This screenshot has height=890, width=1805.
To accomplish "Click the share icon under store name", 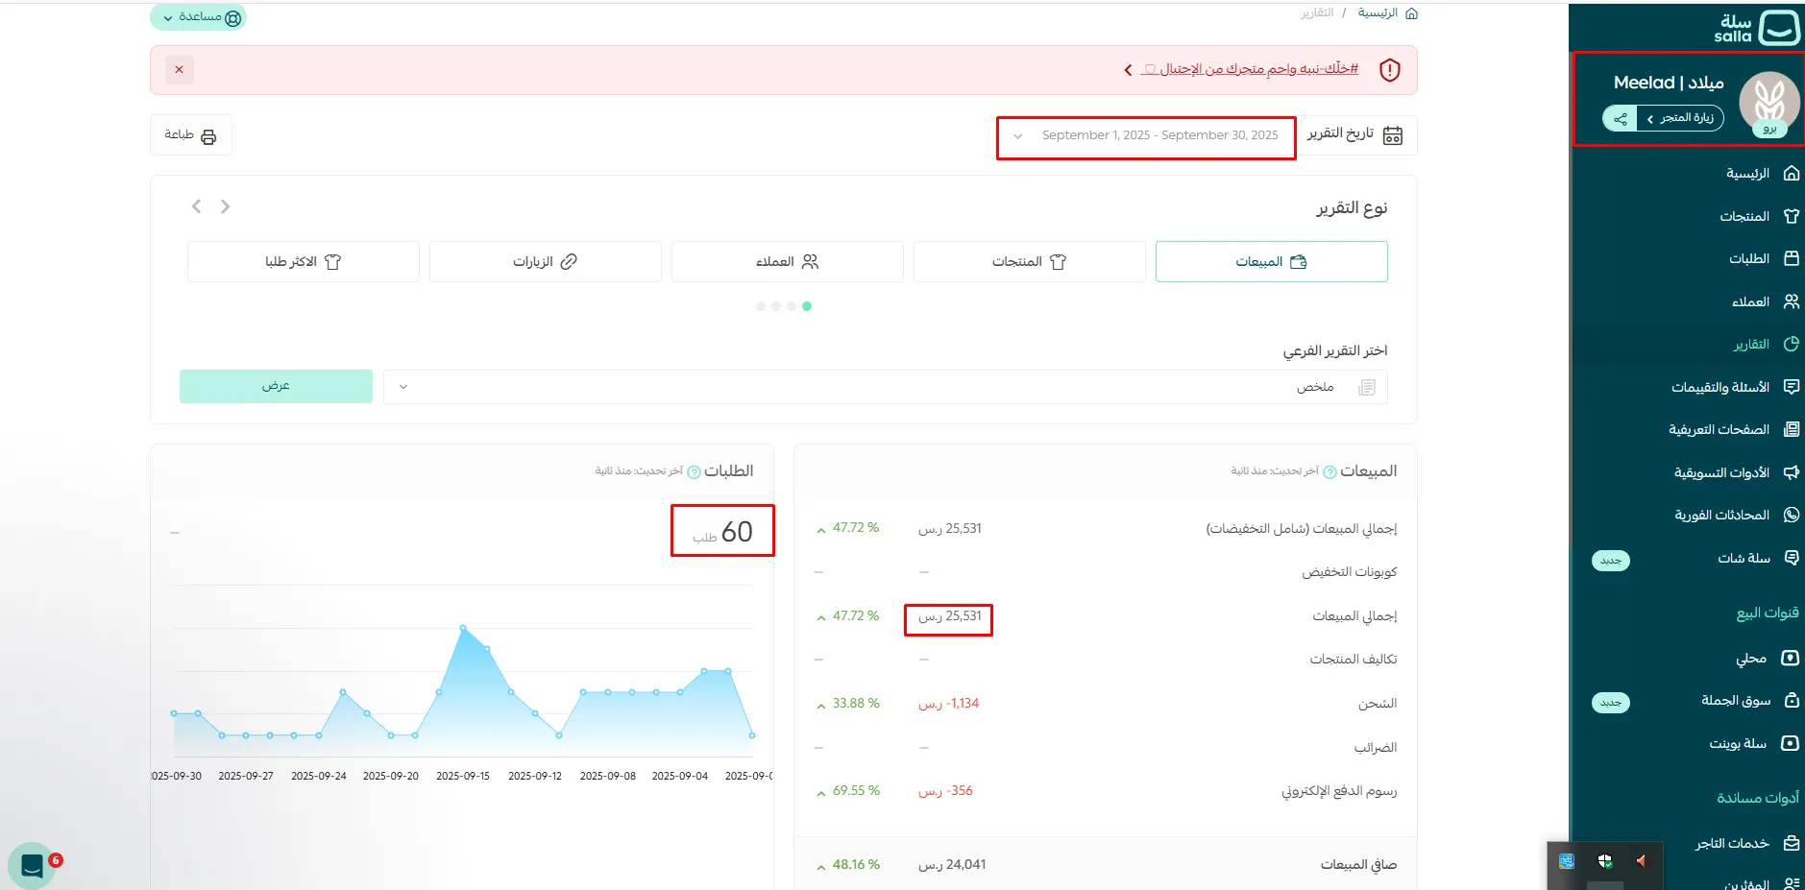I will click(x=1621, y=118).
